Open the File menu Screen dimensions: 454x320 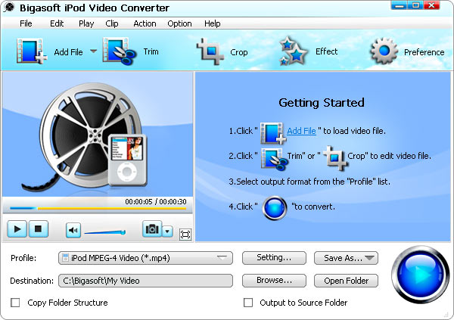coord(26,23)
